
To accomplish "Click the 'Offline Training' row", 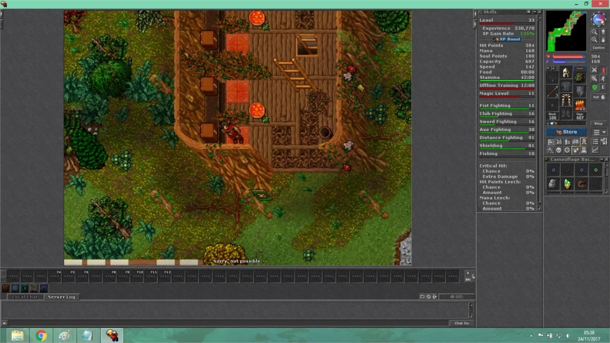I will tap(507, 86).
